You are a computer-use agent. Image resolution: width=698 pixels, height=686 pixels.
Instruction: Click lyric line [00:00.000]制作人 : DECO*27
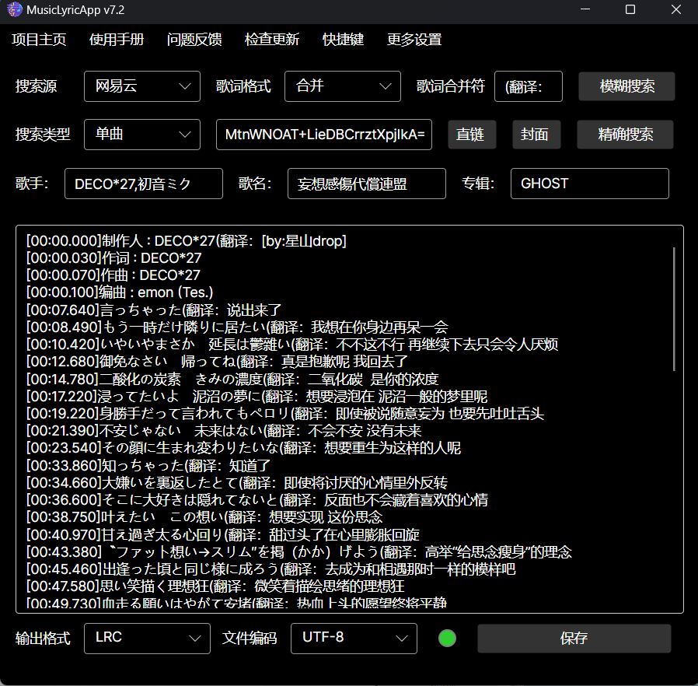click(186, 241)
